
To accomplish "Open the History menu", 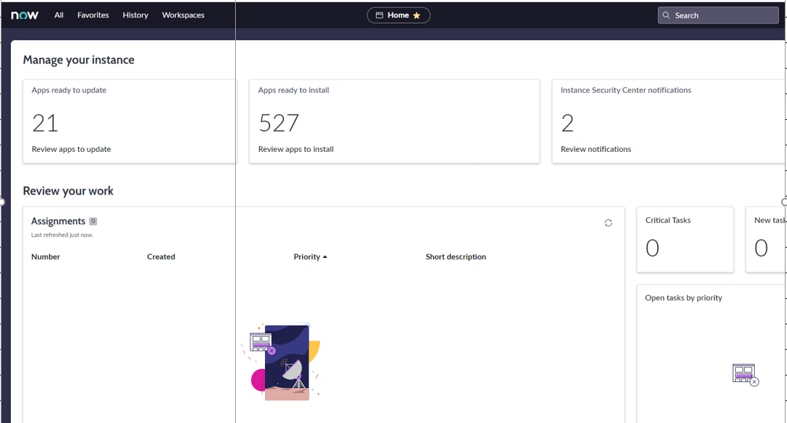I will (x=136, y=15).
